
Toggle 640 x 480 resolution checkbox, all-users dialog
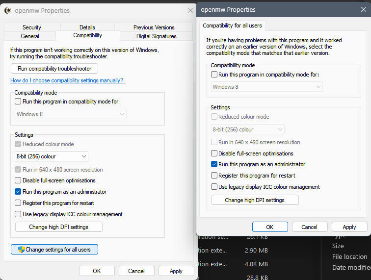[214, 142]
